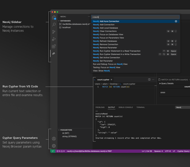Click UTF-8 encoding in status bar
Screen dimensions: 190x167
point(168,151)
